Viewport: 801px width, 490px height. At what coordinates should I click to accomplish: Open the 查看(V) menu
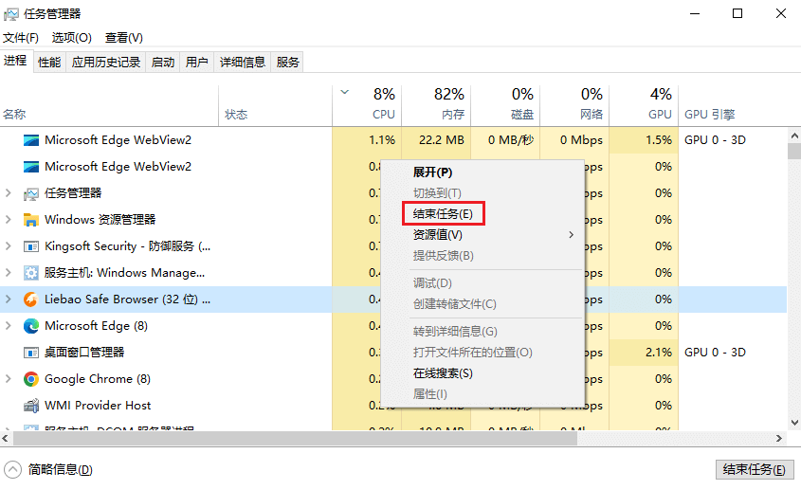click(x=123, y=38)
